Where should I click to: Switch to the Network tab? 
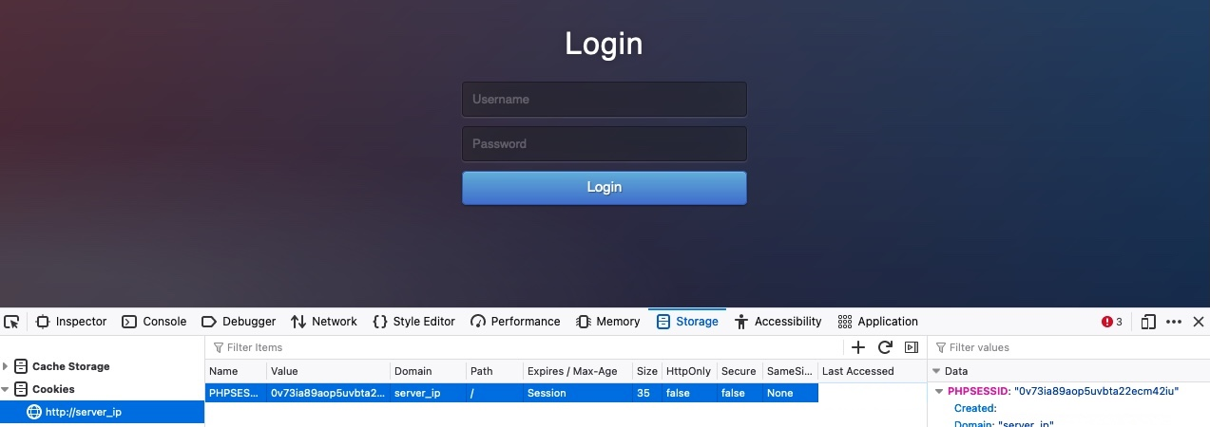[x=324, y=322]
